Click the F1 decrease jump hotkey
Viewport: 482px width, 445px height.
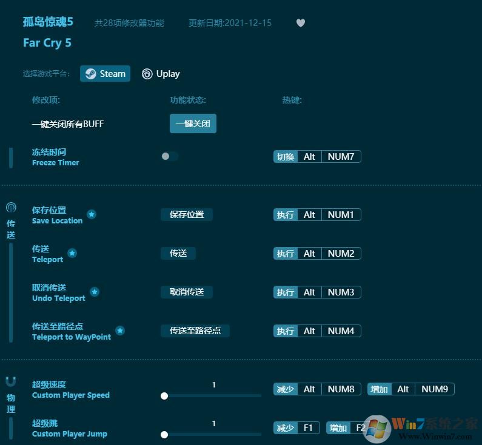click(309, 427)
